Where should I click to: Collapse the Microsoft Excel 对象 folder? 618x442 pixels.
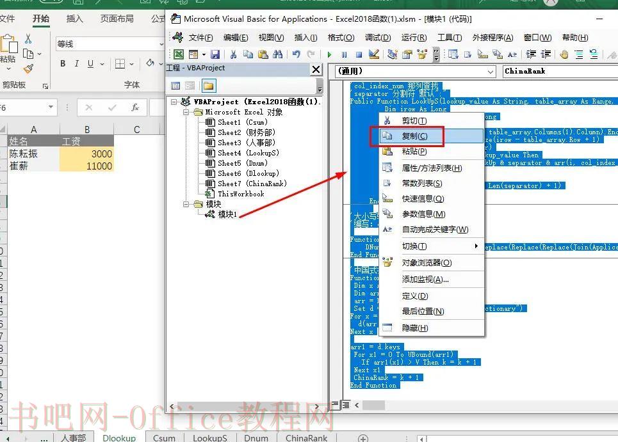(186, 112)
